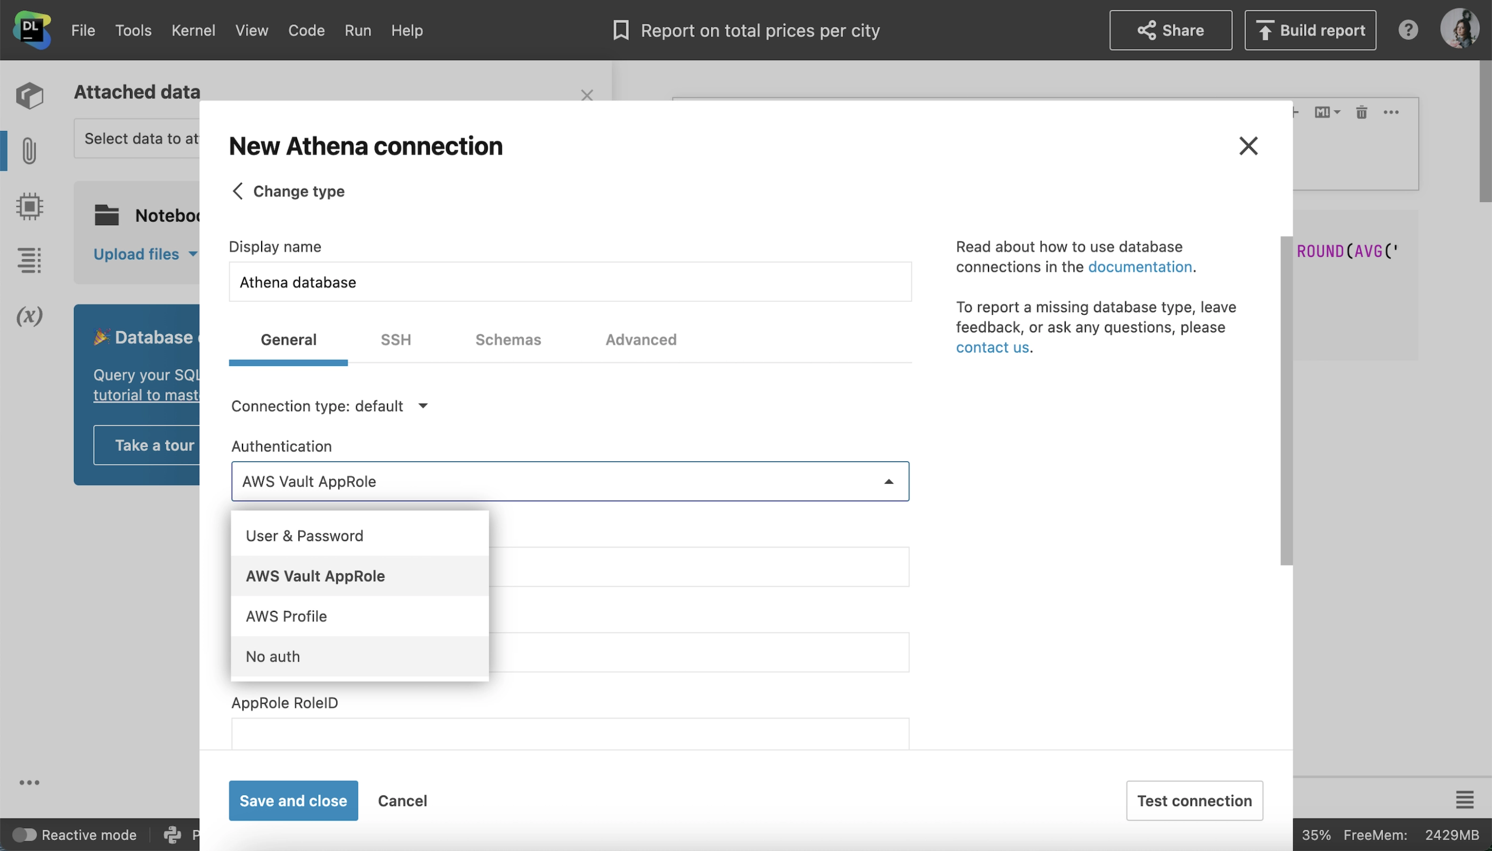Switch to the Advanced tab

[x=641, y=340]
